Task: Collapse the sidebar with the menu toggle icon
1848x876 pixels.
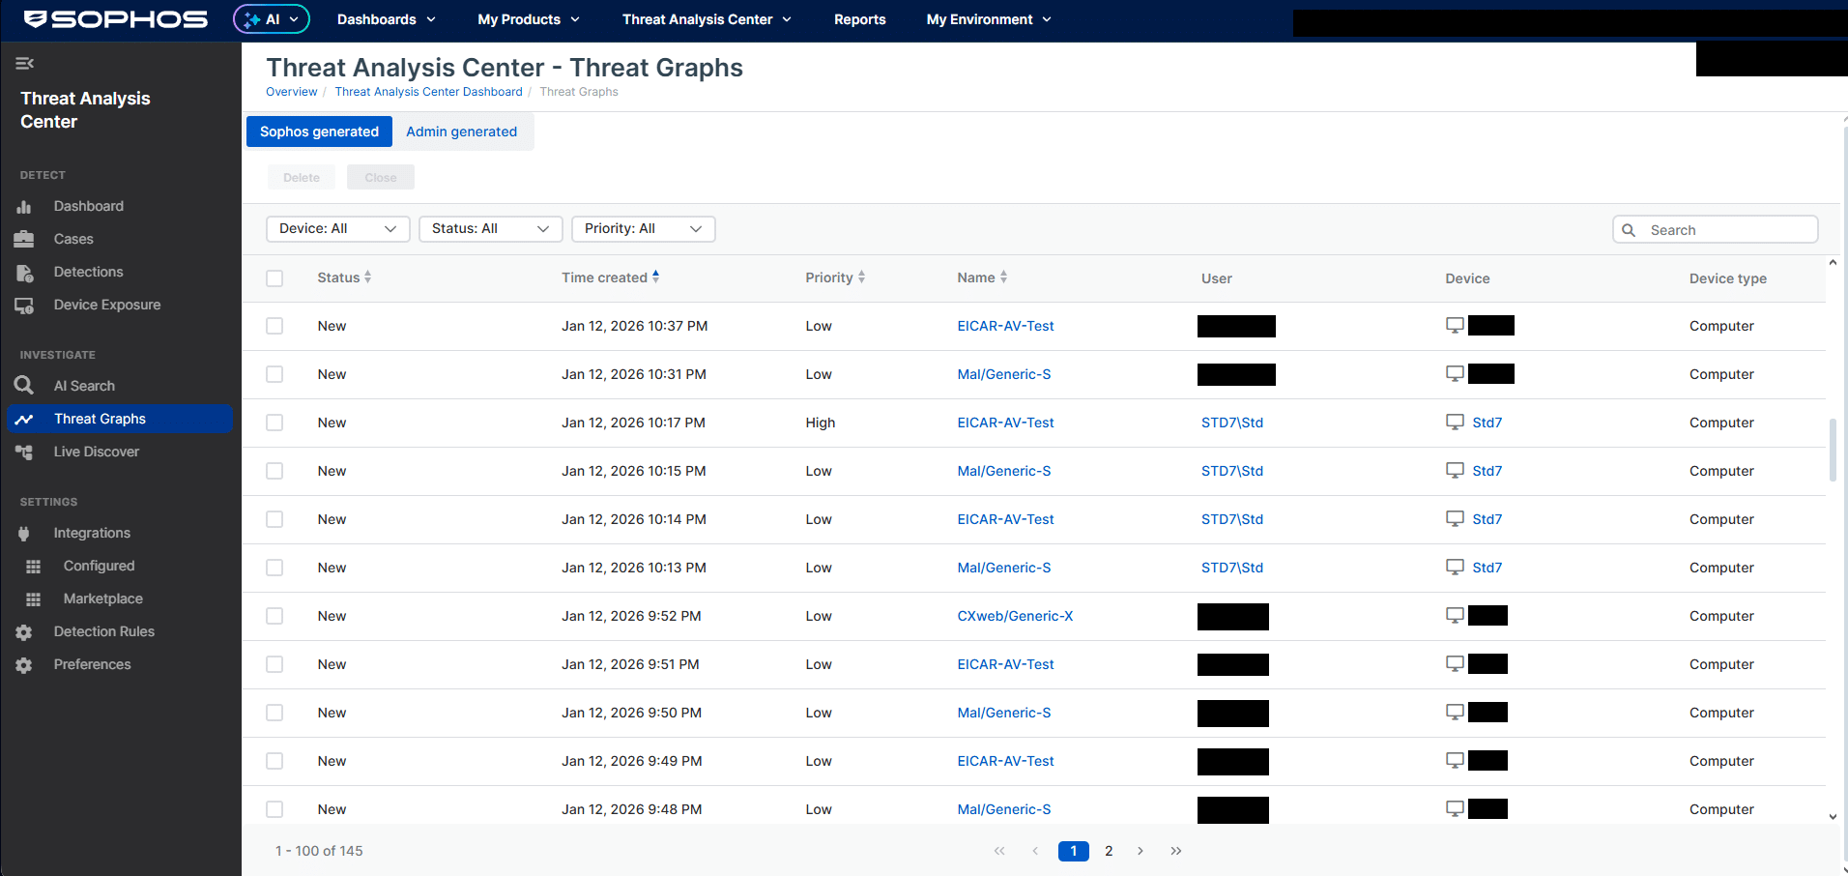Action: tap(24, 64)
